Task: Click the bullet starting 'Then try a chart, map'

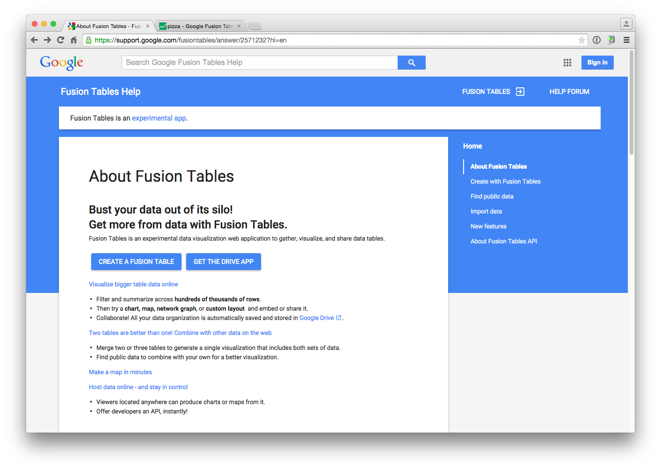Action: (202, 308)
